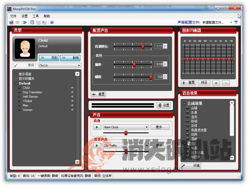Collapse the 合成效果 group
Viewport: 248px width, 186px height.
coord(184,104)
